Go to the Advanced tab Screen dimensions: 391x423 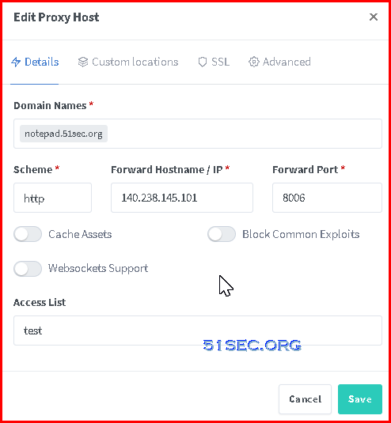tap(279, 62)
